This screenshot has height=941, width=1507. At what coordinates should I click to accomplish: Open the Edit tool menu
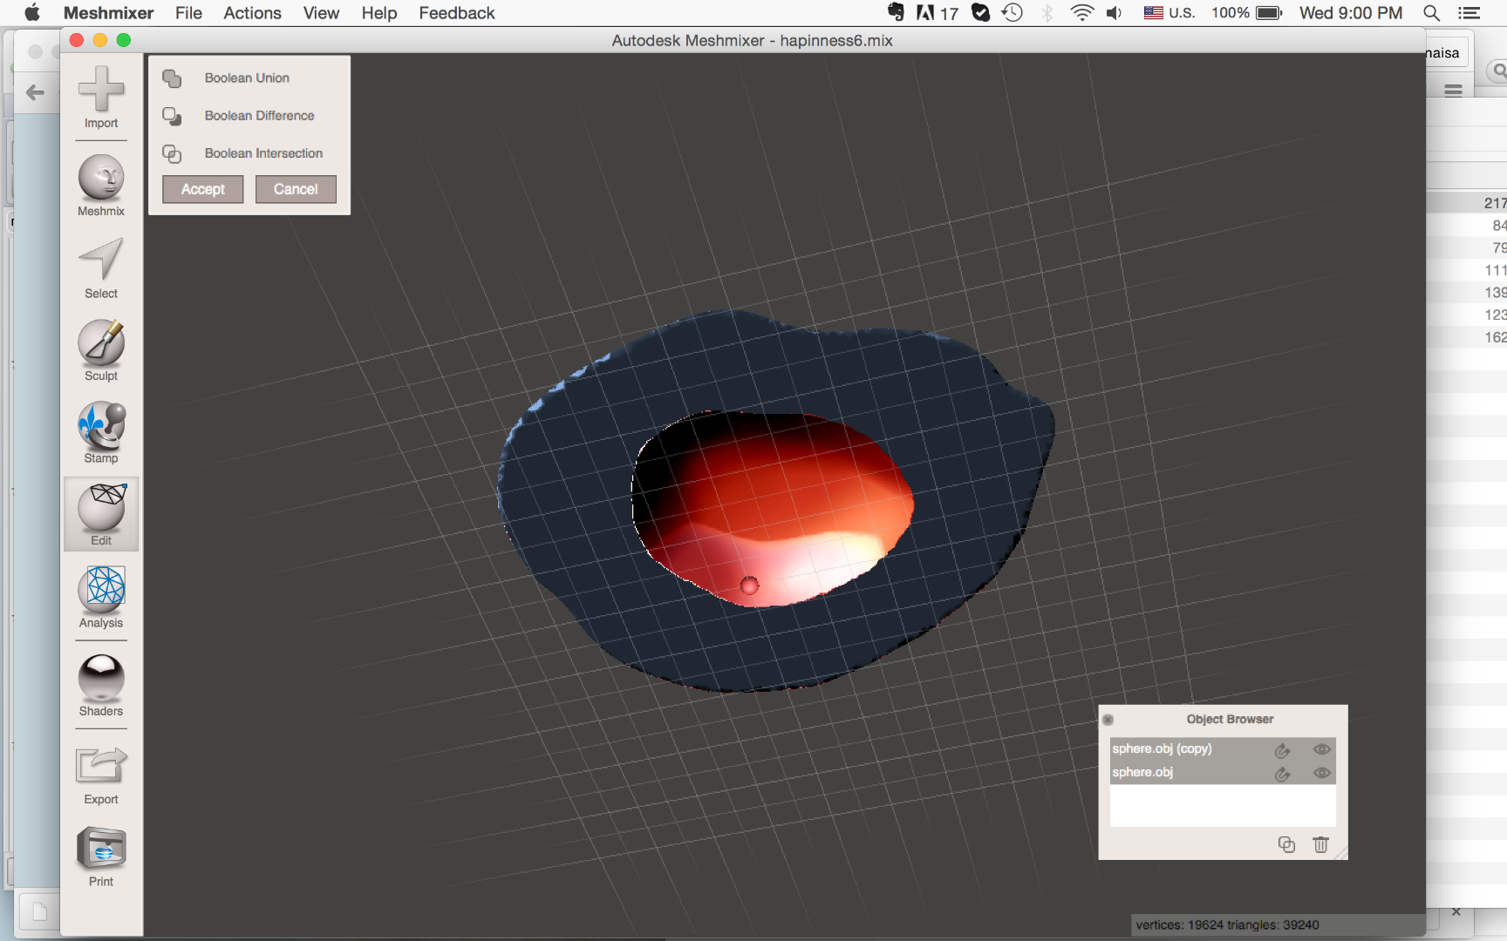(101, 514)
